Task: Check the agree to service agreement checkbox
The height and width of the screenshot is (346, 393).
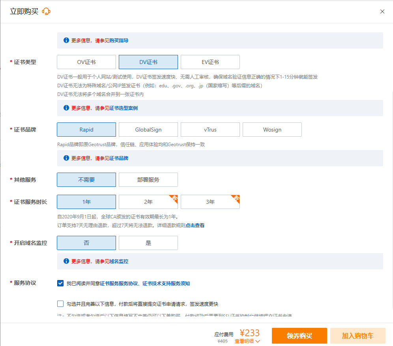Action: click(x=60, y=283)
